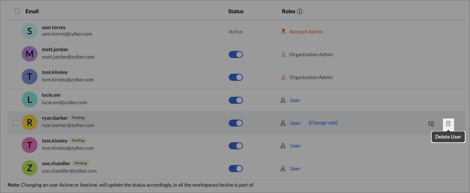470x193 pixels.
Task: Click ryan.barker's User role link
Action: (295, 123)
